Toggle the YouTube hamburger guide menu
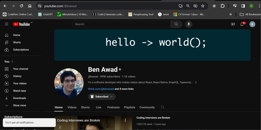261x130 pixels. (x=7, y=24)
